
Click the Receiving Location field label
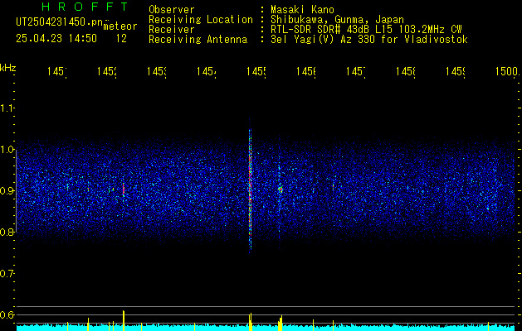(201, 20)
